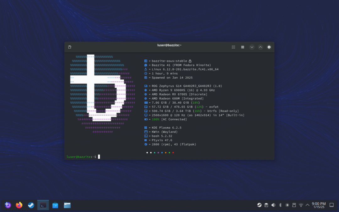Image resolution: width=339 pixels, height=212 pixels.
Task: Open the Ptyxis hamburger menu
Action: [x=243, y=47]
